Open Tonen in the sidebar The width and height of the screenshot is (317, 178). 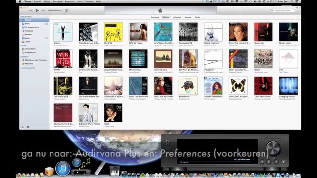coord(34,42)
